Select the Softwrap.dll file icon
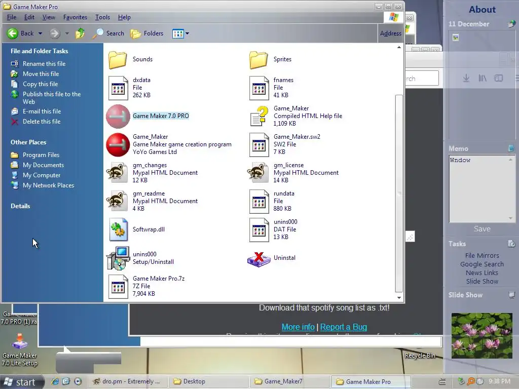Screen dimensions: 519x389 (119, 229)
